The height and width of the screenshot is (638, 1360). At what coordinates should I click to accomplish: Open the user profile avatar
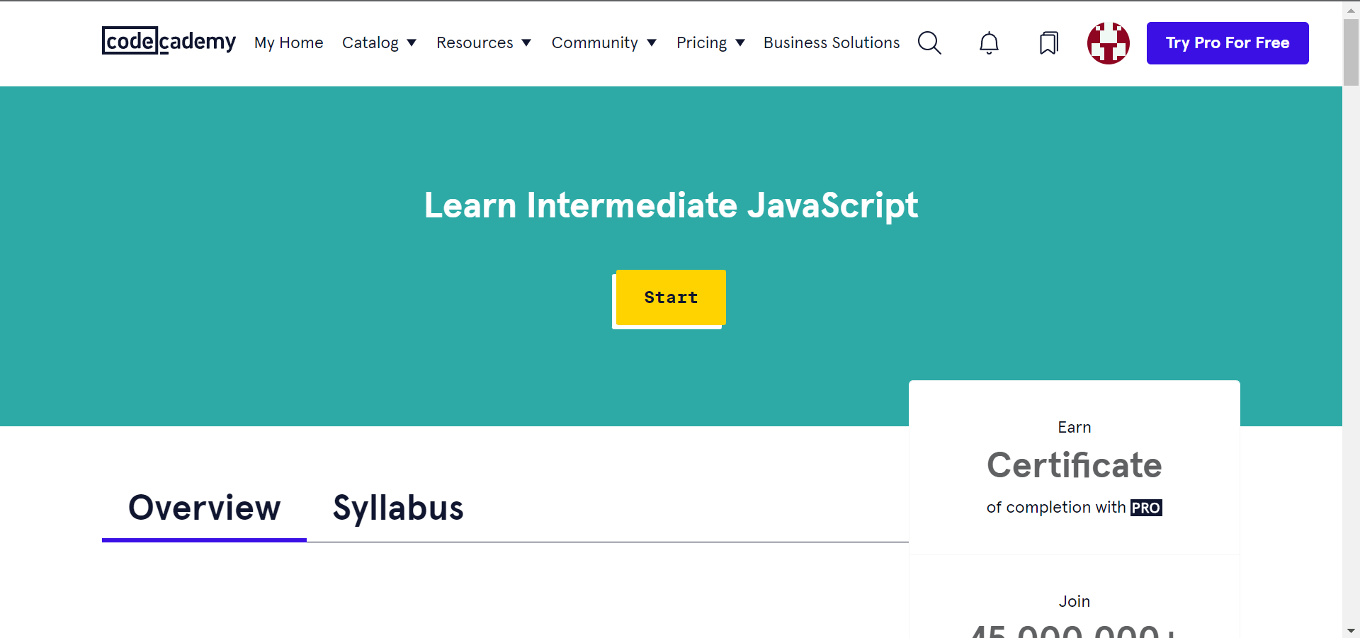point(1109,43)
